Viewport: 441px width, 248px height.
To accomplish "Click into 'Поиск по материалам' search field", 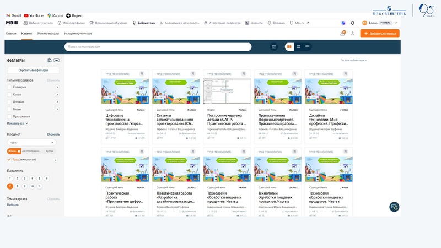I will [x=157, y=47].
